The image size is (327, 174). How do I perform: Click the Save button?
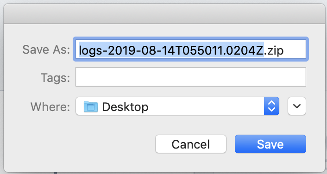(270, 144)
